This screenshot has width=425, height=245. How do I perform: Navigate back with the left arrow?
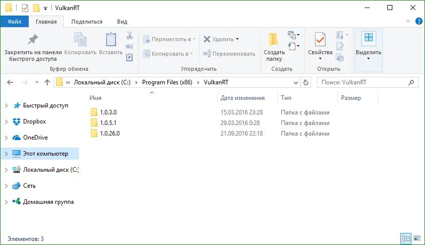(x=10, y=82)
